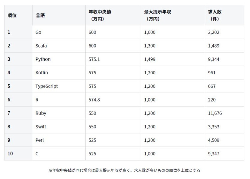Click the 574.8 median salary cell
Image resolution: width=250 pixels, height=179 pixels.
coord(94,100)
